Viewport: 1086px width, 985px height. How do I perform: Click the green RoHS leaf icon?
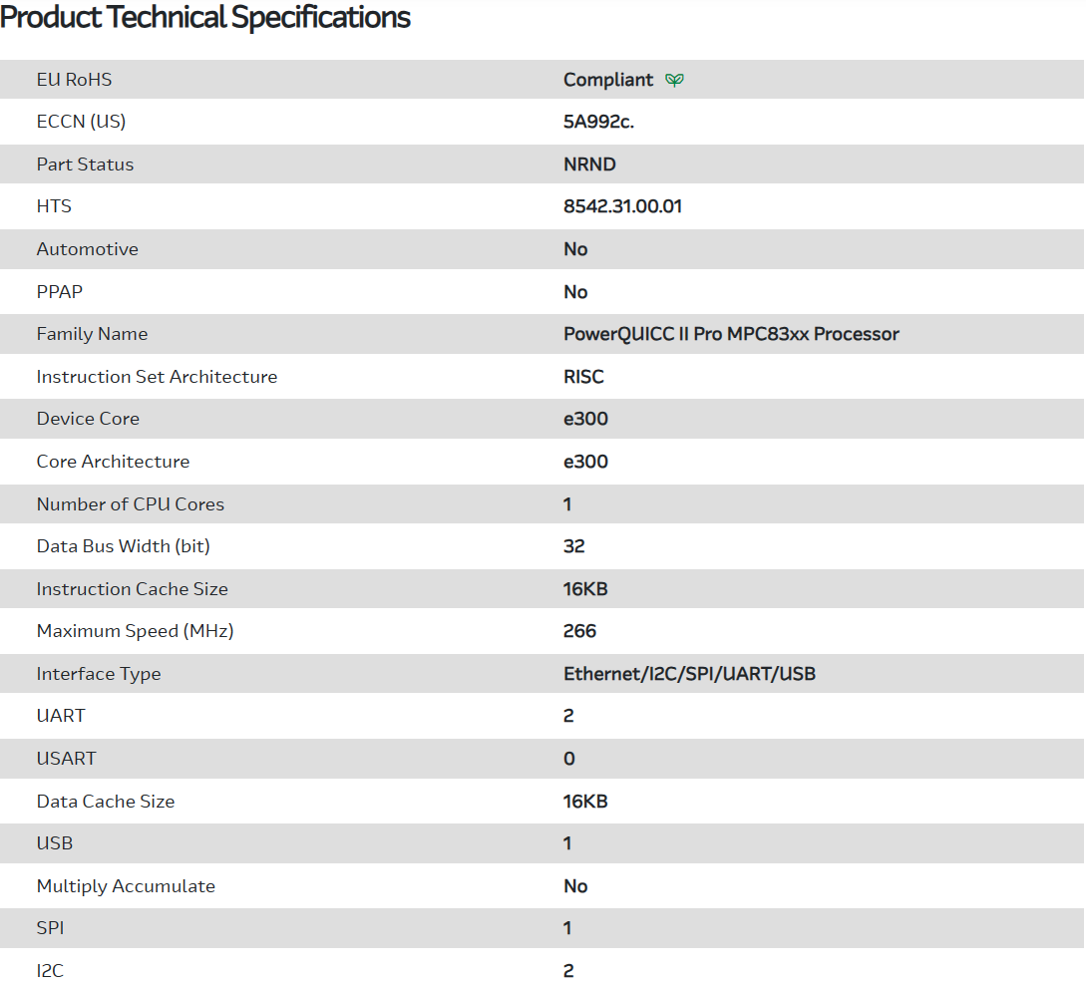(675, 80)
